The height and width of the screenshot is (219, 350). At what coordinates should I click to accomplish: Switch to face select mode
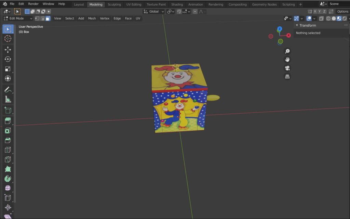click(48, 18)
